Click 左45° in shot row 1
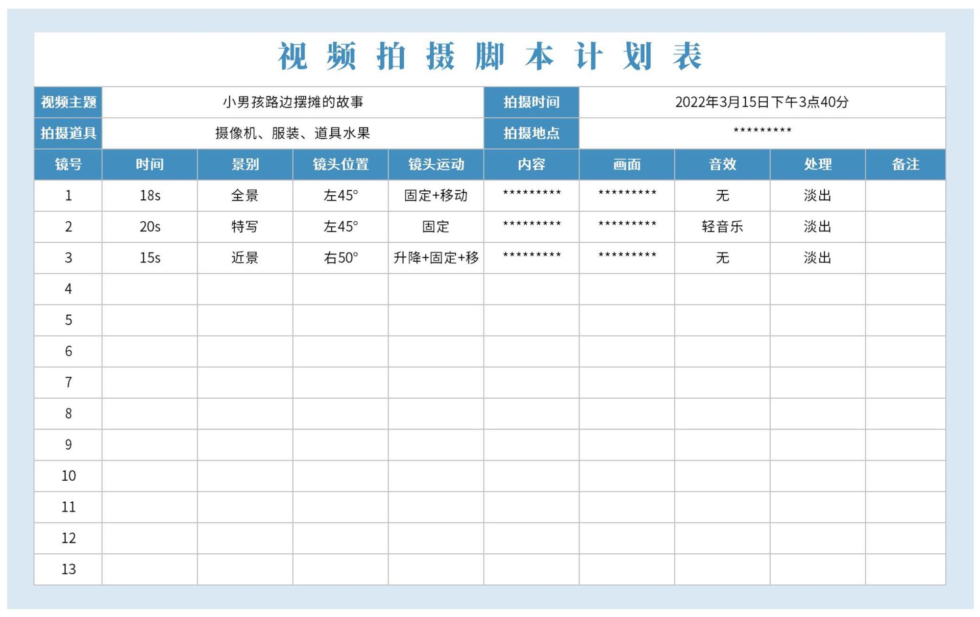 340,196
